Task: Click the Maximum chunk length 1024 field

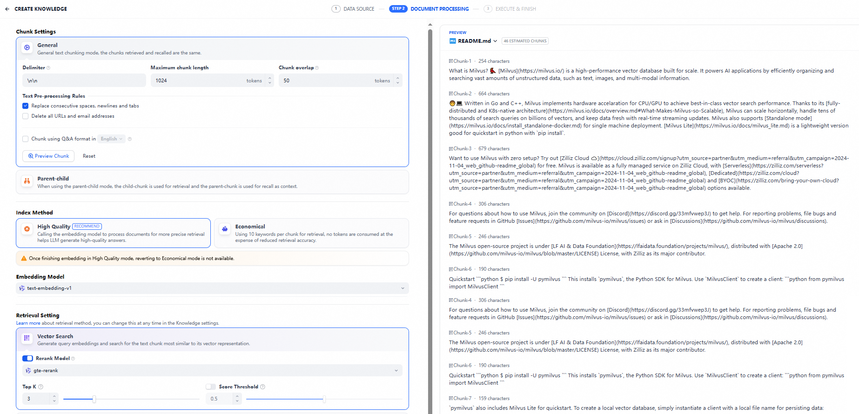Action: [213, 80]
